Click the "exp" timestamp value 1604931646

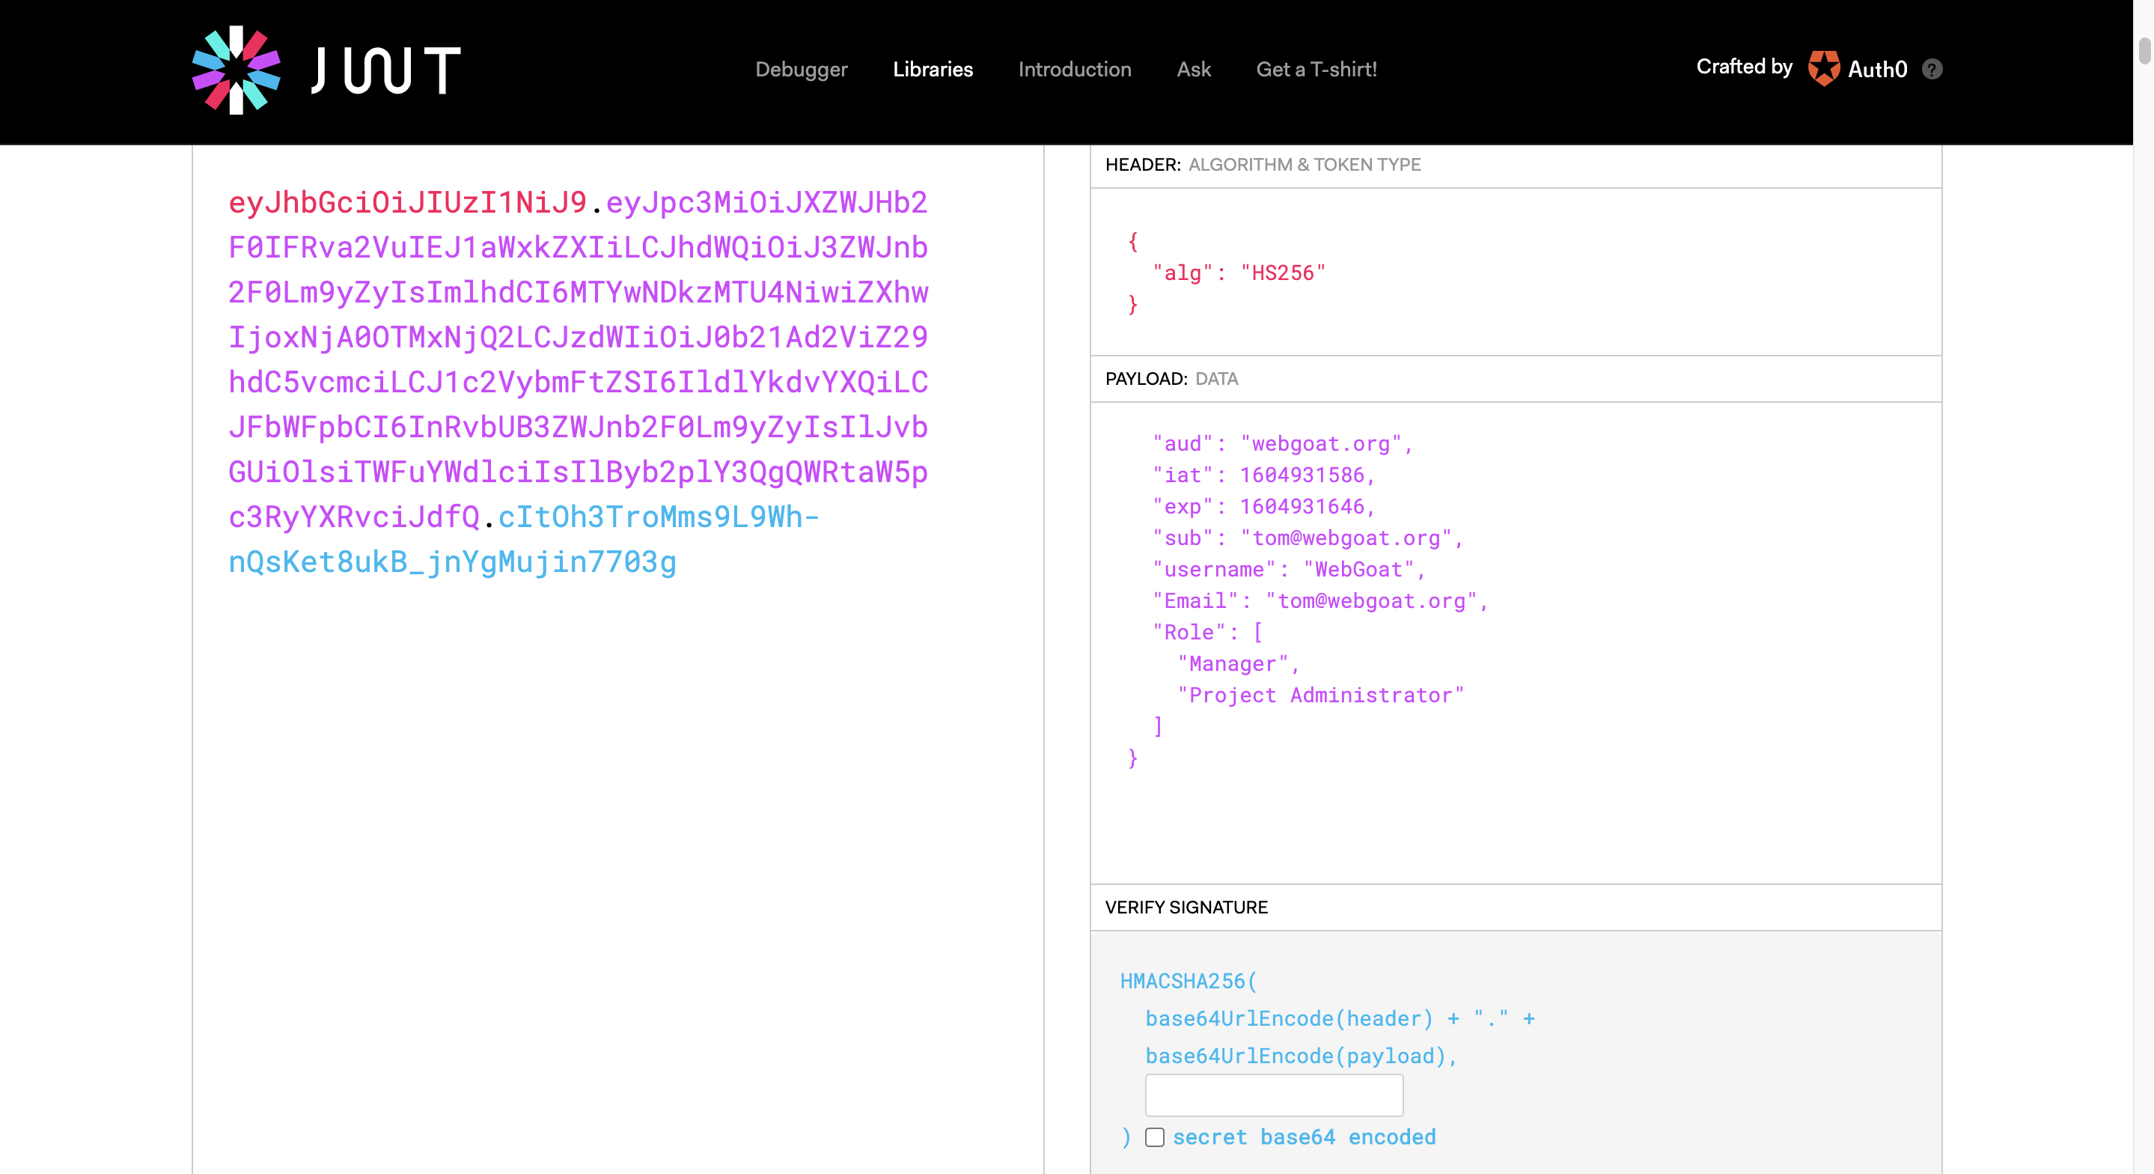coord(1302,507)
